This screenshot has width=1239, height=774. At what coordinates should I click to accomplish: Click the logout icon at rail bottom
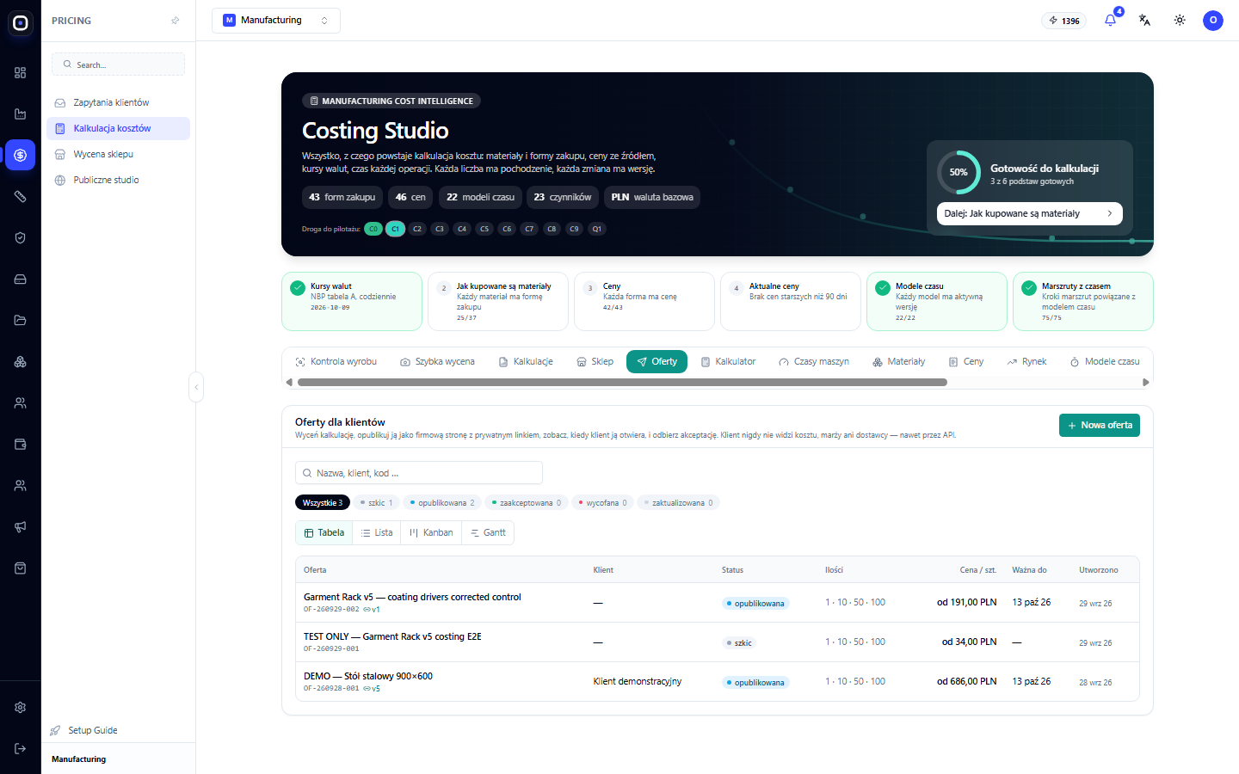point(21,749)
